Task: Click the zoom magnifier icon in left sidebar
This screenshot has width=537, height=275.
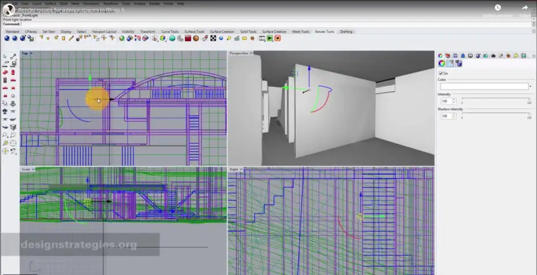Action: 5,135
